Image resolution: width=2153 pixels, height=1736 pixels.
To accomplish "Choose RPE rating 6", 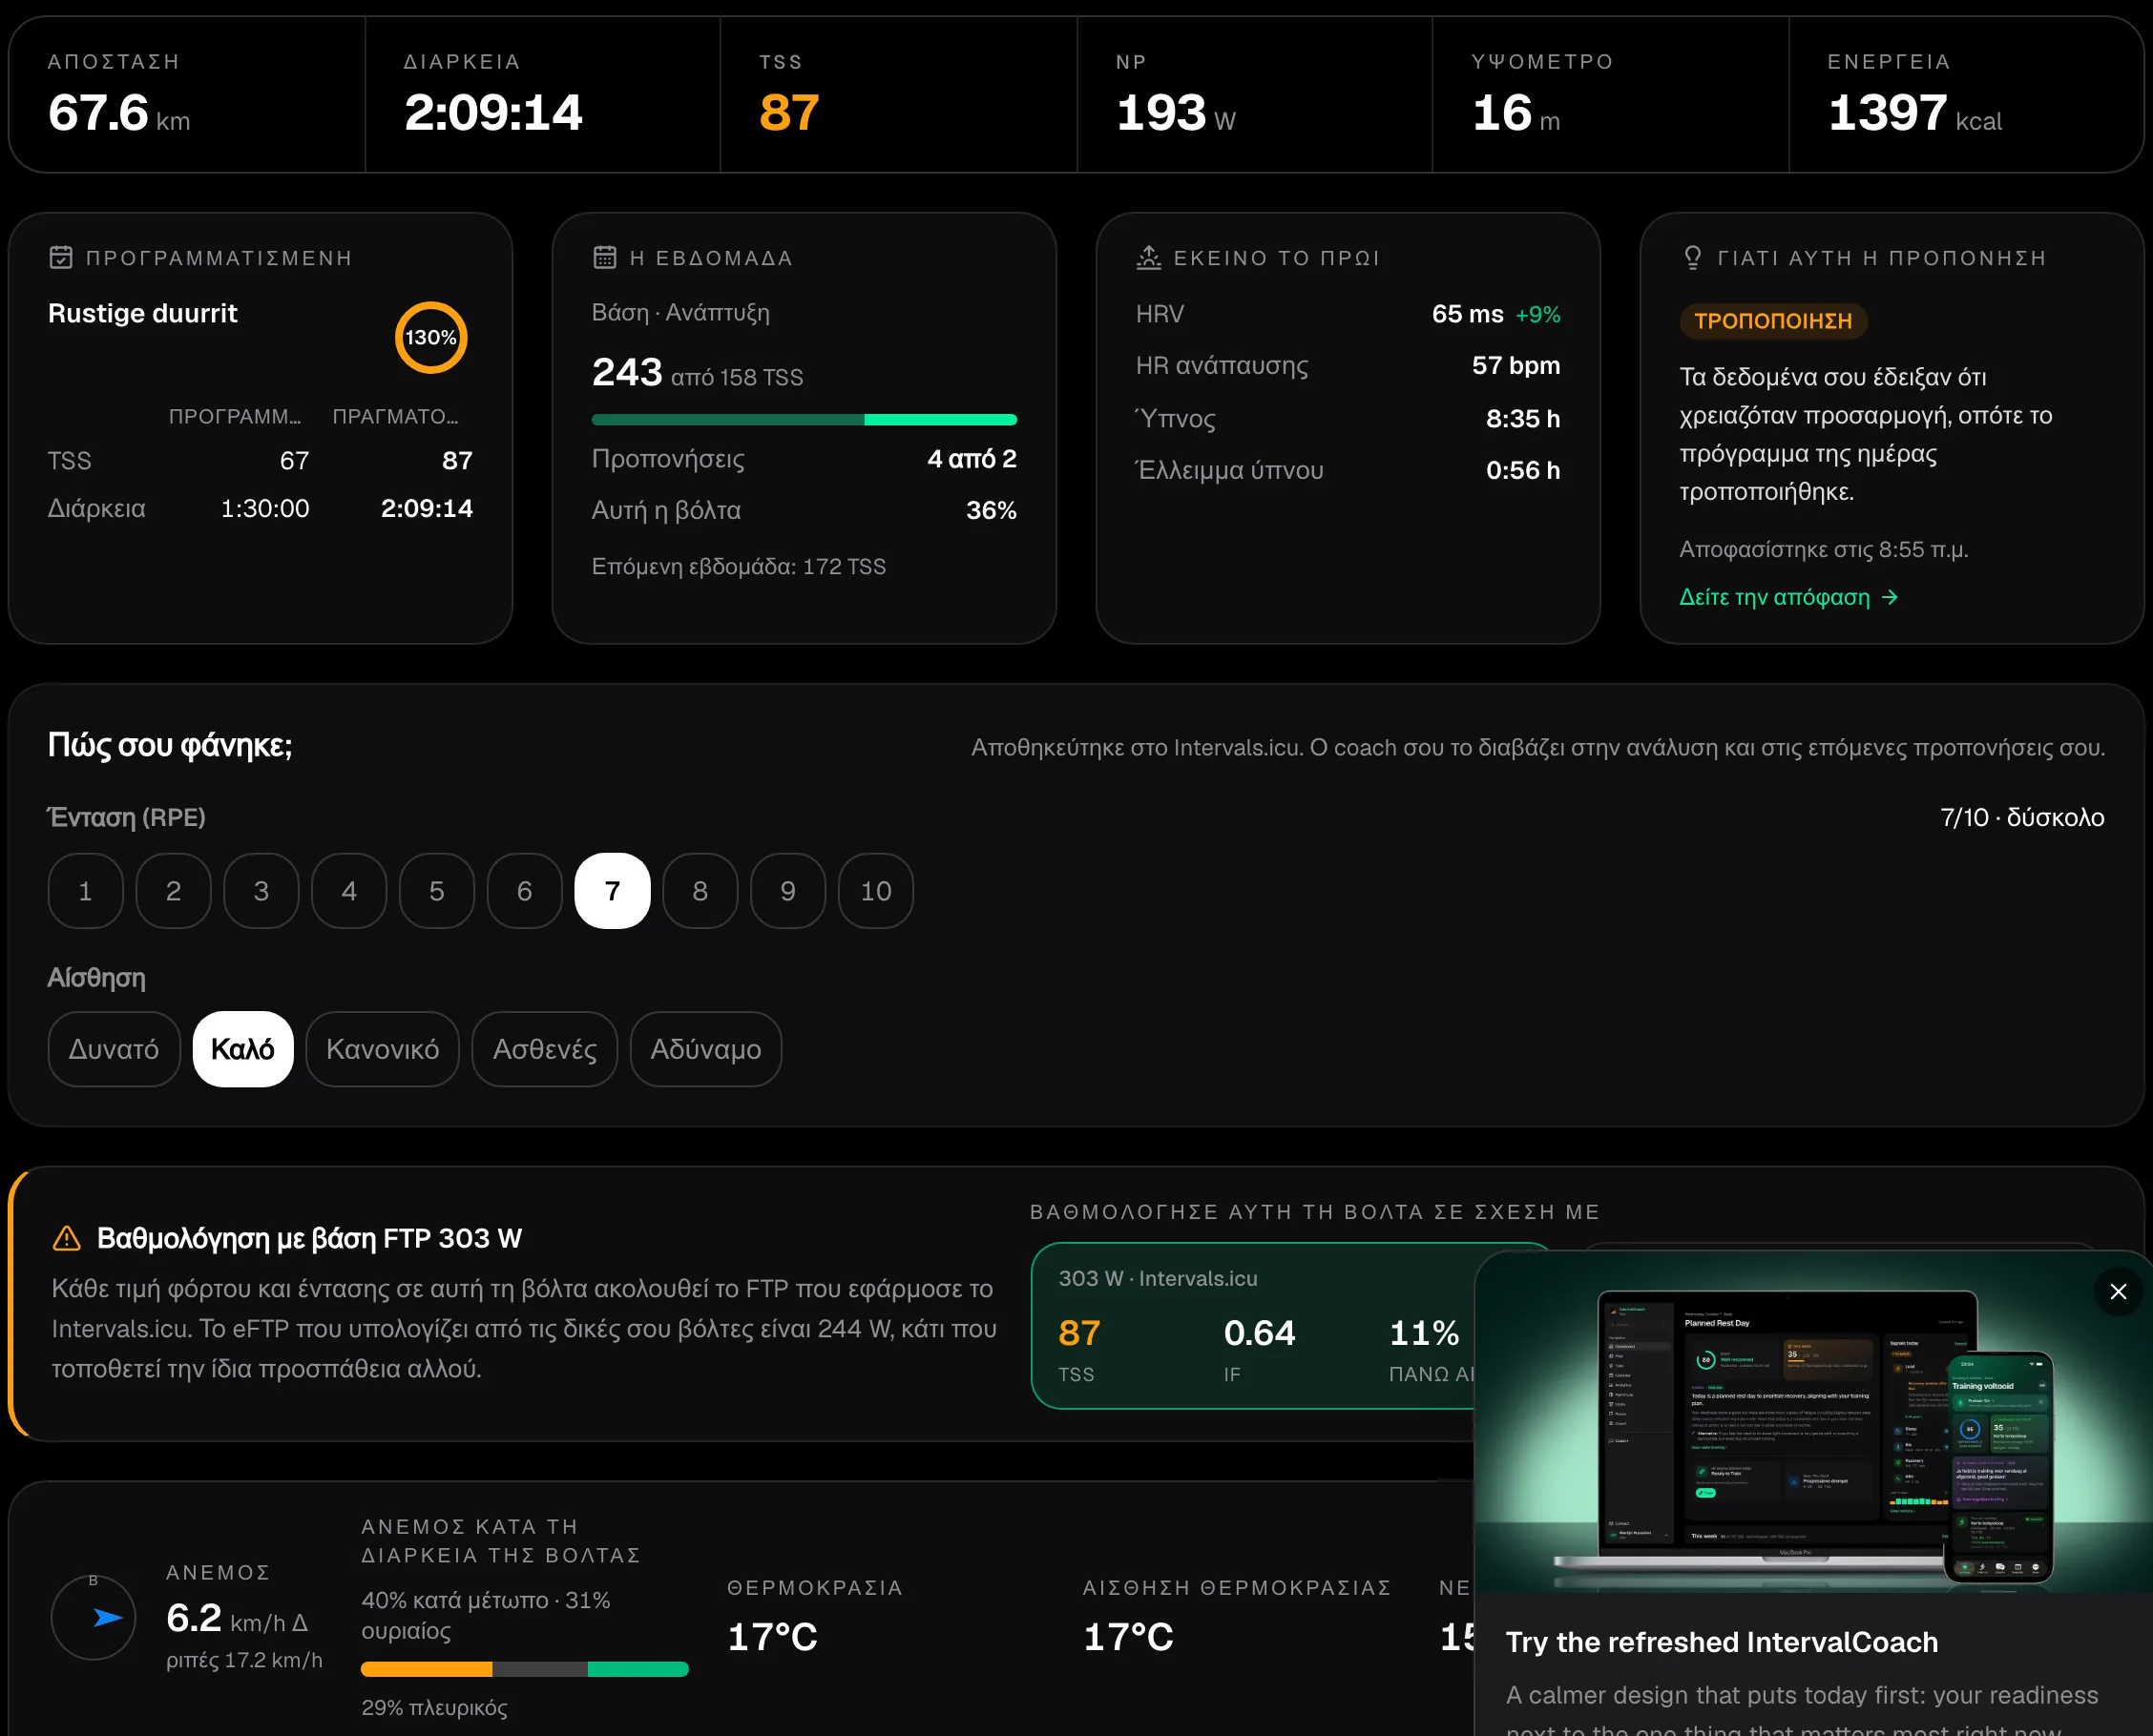I will (525, 891).
